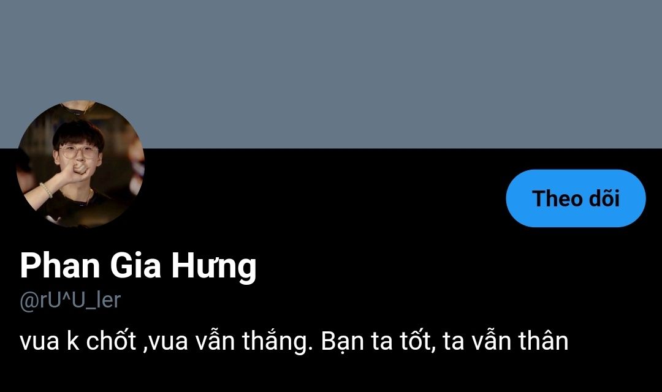
Task: Click the word Phan in the display name
Action: click(59, 265)
